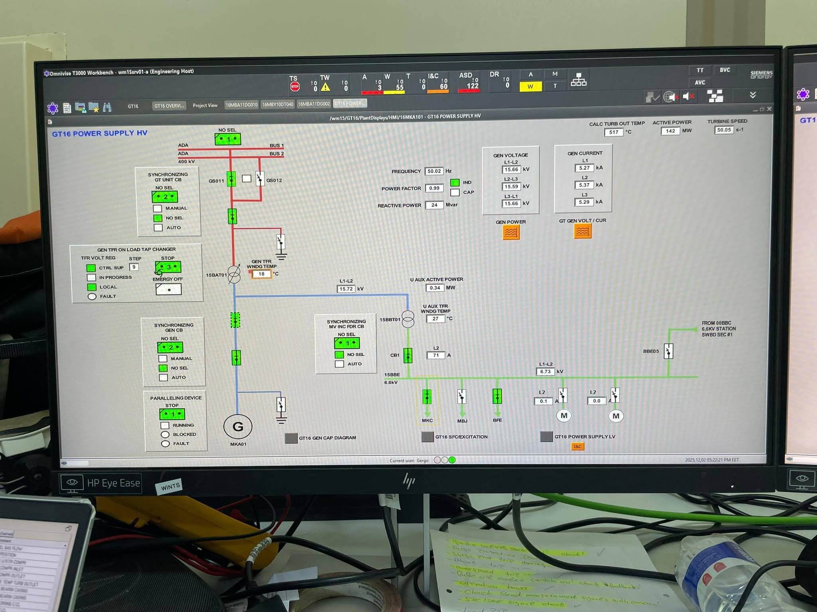Click the yellow W warning filter button
Screen dimensions: 817x612
click(x=530, y=86)
